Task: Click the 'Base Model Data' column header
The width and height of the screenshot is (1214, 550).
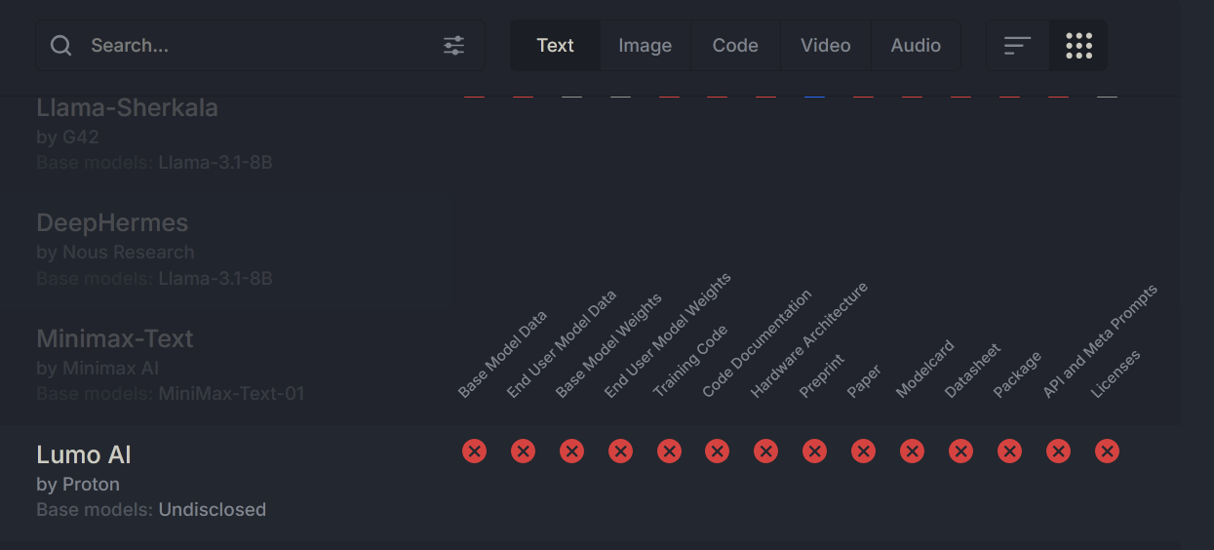Action: point(503,354)
